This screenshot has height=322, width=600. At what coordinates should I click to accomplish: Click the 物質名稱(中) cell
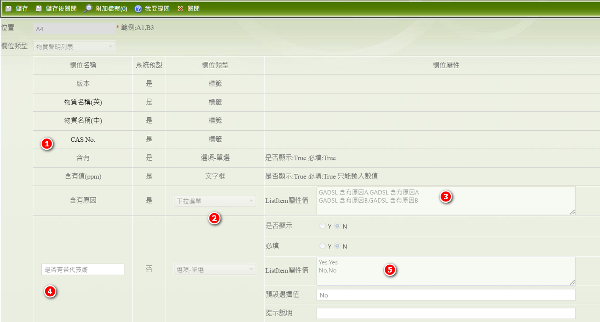click(83, 121)
